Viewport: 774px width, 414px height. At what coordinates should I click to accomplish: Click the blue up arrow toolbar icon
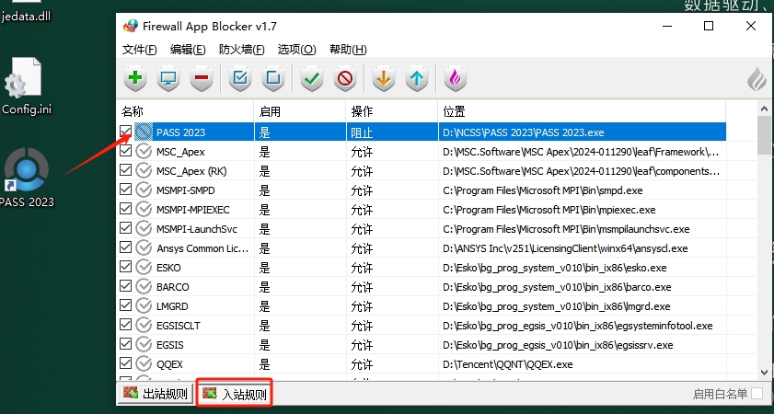[x=417, y=78]
